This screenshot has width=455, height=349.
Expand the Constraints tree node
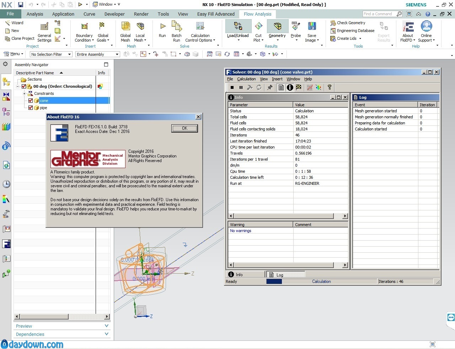[24, 93]
